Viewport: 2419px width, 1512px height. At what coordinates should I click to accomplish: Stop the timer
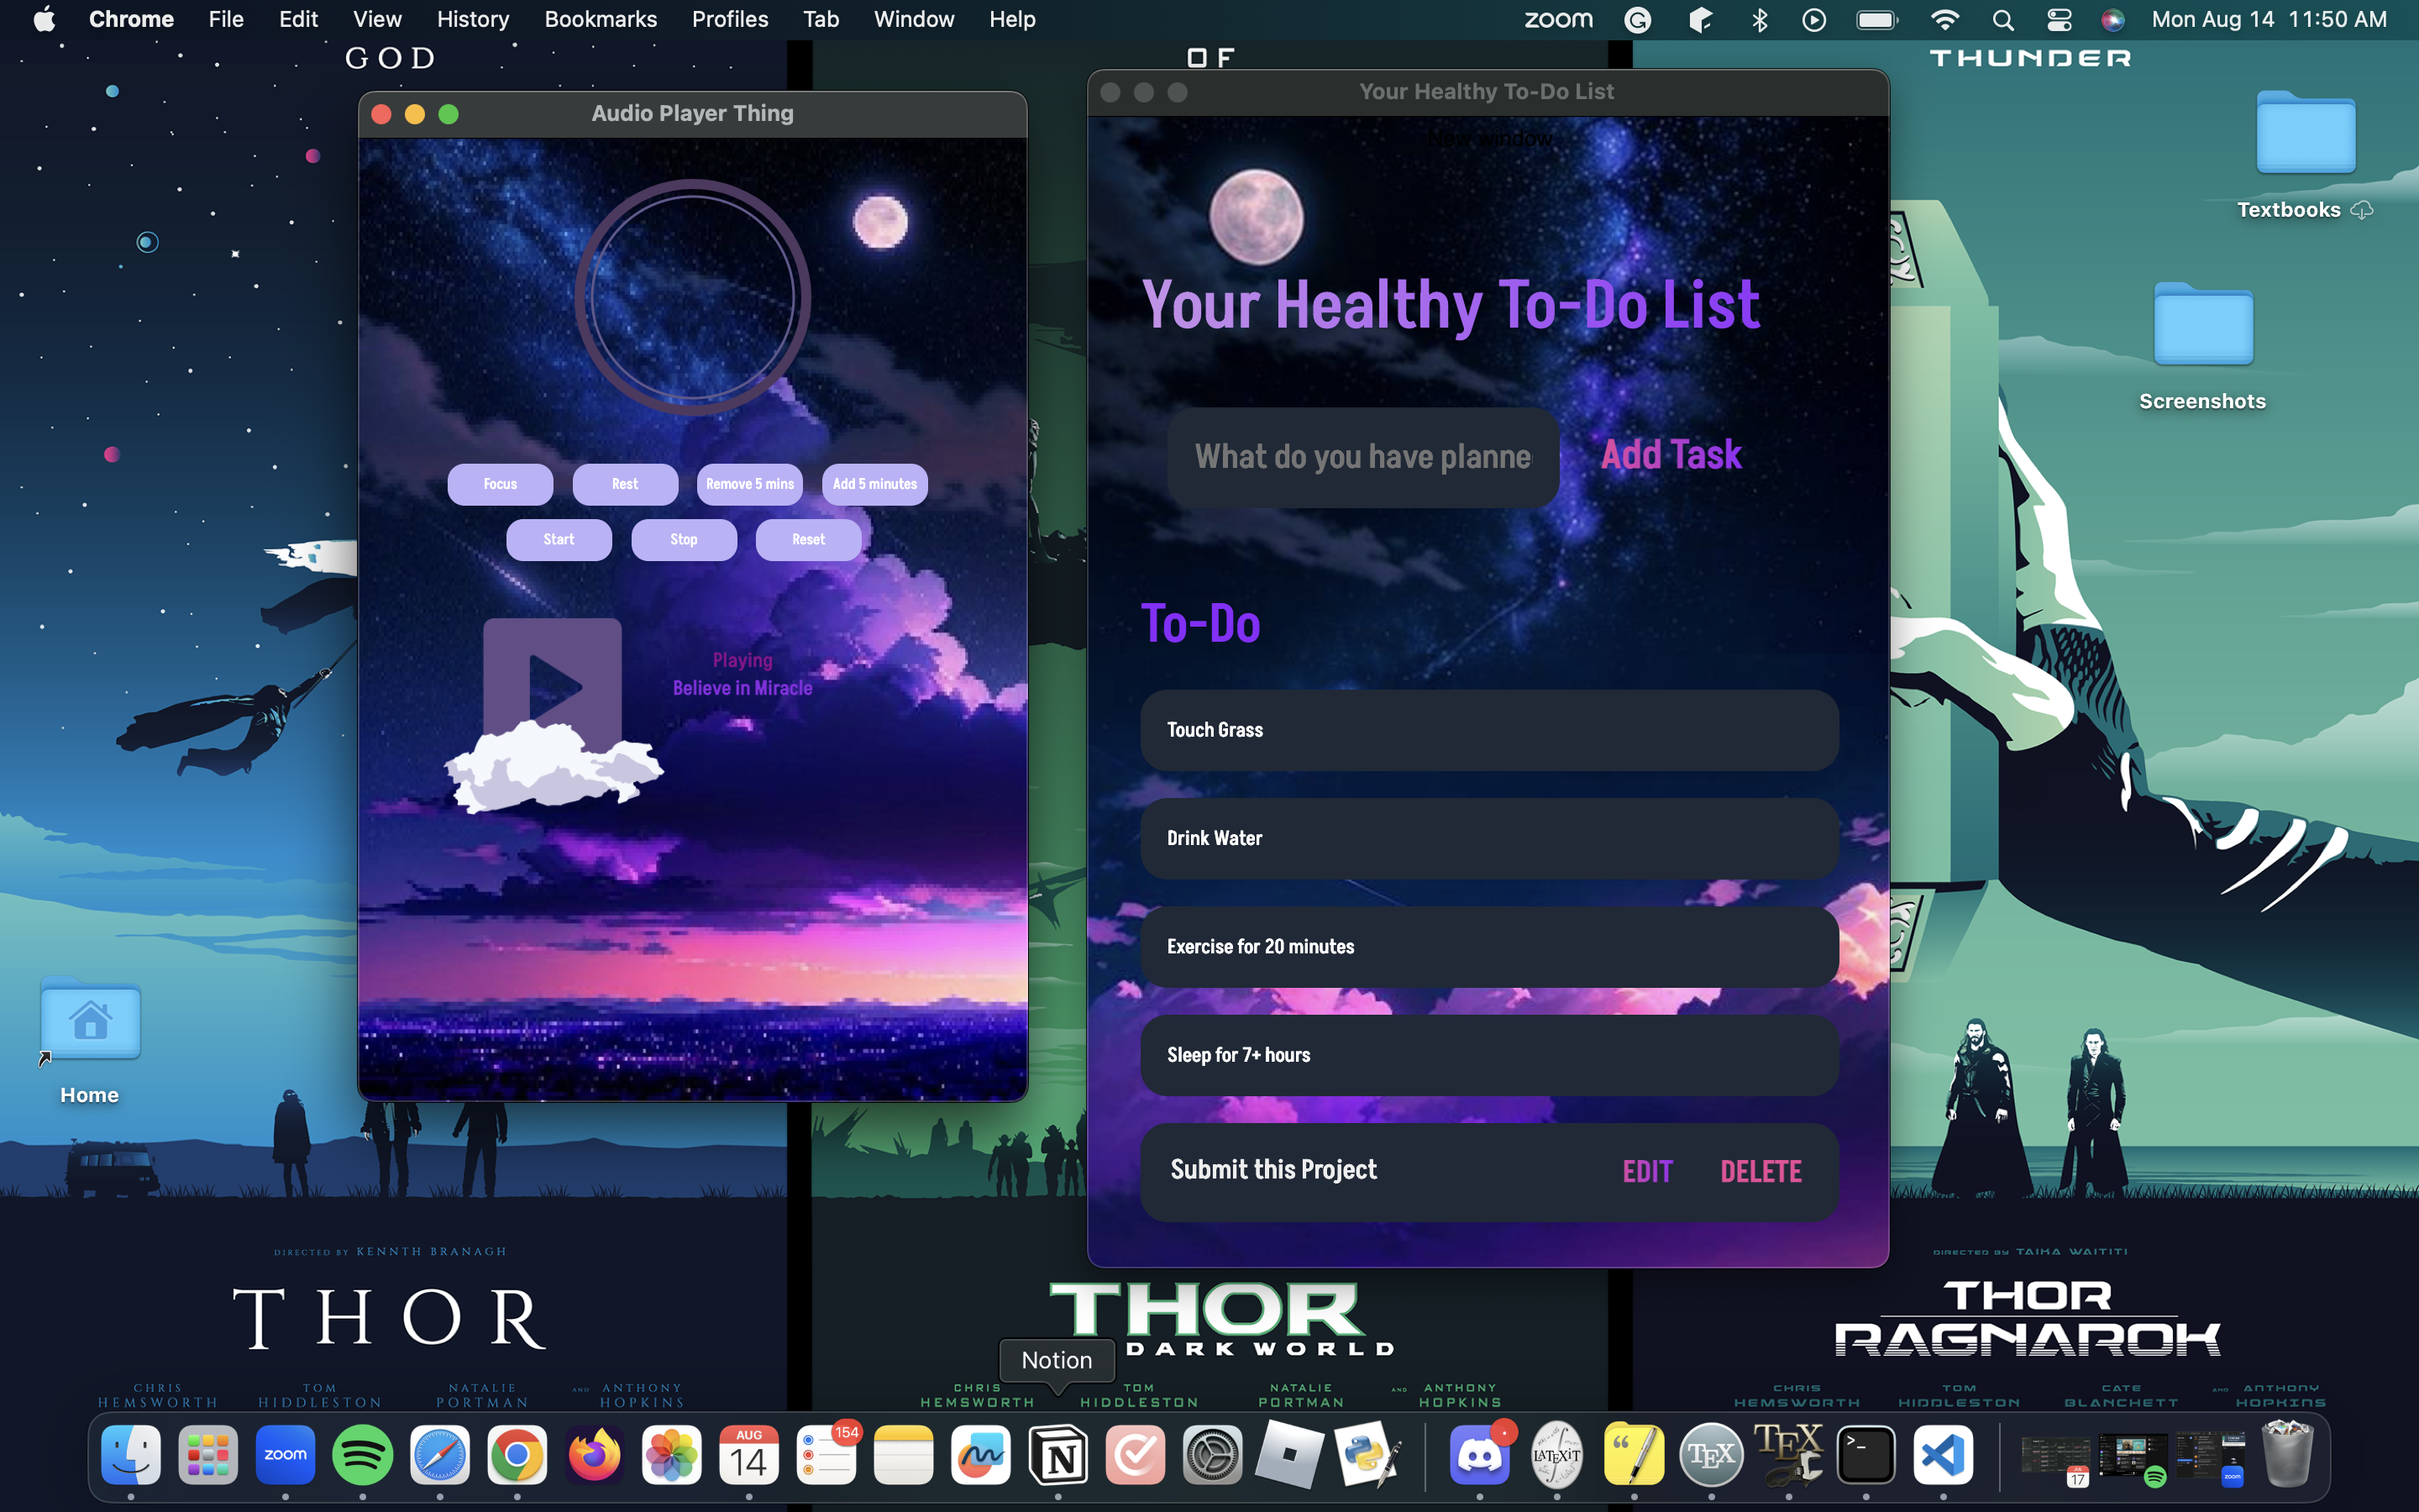[684, 539]
